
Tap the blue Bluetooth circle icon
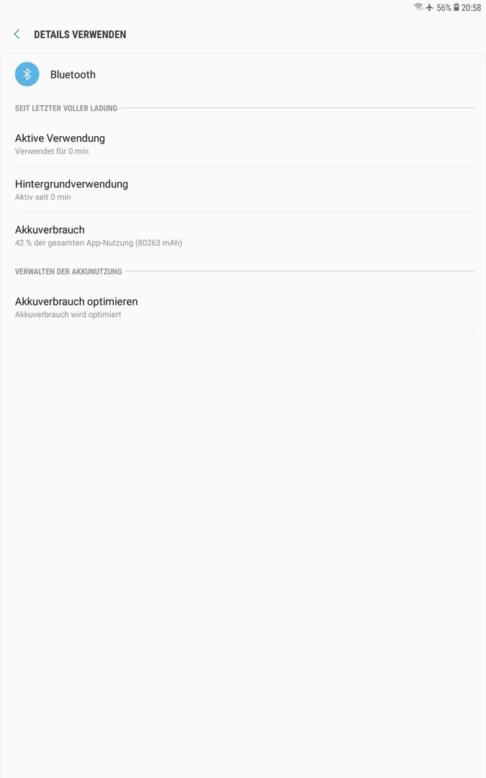(x=27, y=74)
